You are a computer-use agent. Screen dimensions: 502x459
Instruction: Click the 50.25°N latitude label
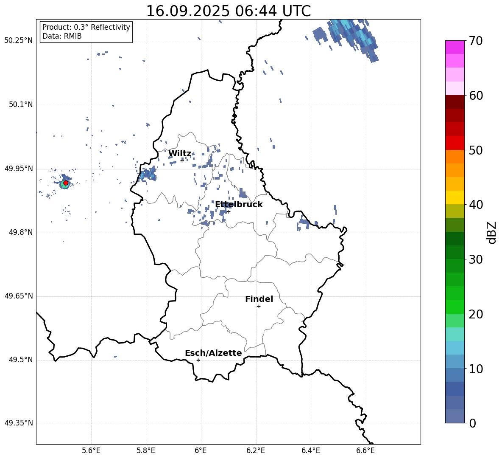point(19,41)
